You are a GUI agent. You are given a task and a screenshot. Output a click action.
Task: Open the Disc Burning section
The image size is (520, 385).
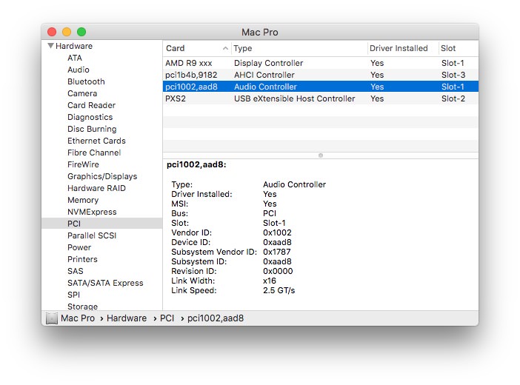coord(92,129)
